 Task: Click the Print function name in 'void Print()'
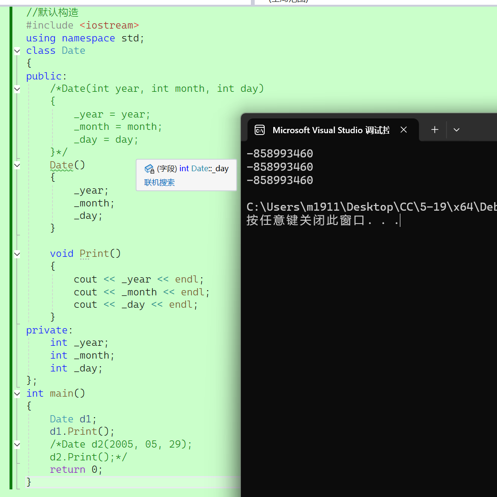pyautogui.click(x=94, y=253)
